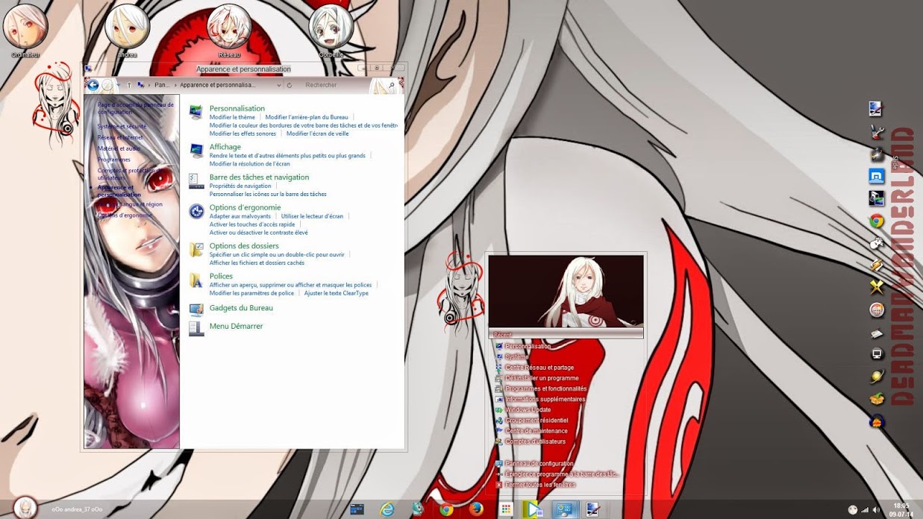Click the Start orb avatar button
The width and height of the screenshot is (923, 519).
(25, 508)
